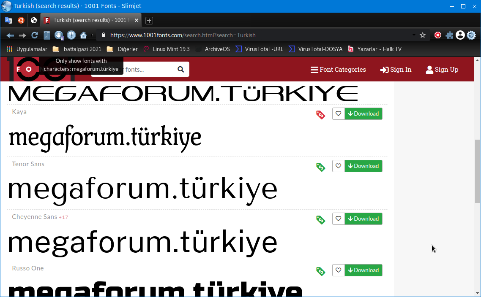Download the Tenor Sans font
Screen dimensions: 481x297
point(363,166)
